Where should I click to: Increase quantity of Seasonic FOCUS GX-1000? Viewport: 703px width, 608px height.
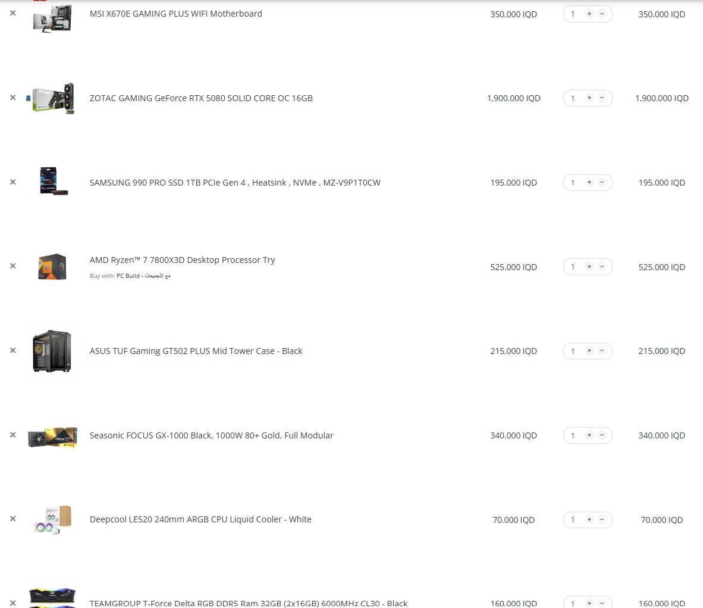(589, 435)
